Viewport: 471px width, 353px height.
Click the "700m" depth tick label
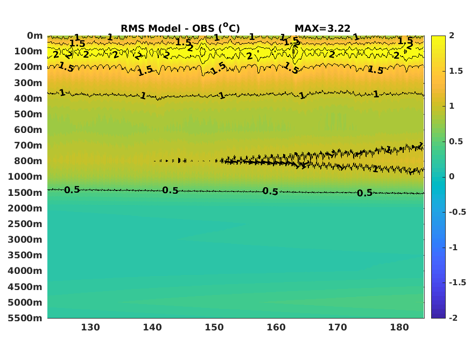point(28,145)
